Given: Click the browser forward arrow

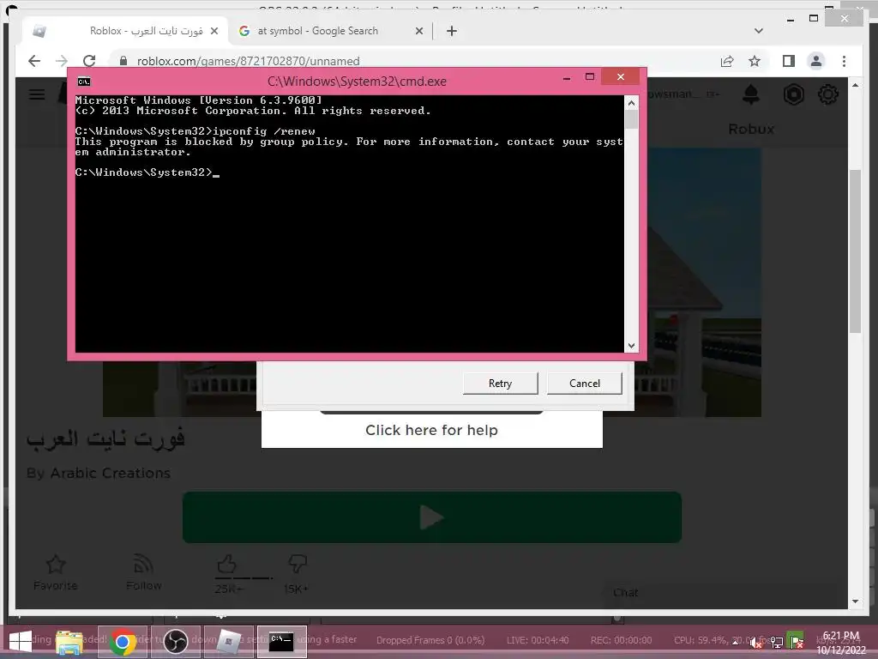Looking at the screenshot, I should [x=62, y=61].
